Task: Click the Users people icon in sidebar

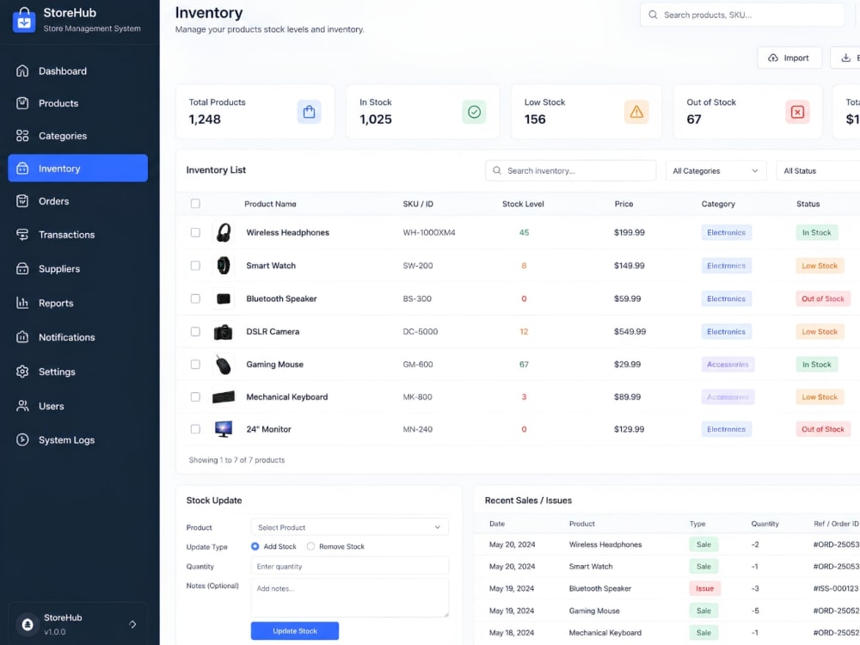Action: coord(22,406)
